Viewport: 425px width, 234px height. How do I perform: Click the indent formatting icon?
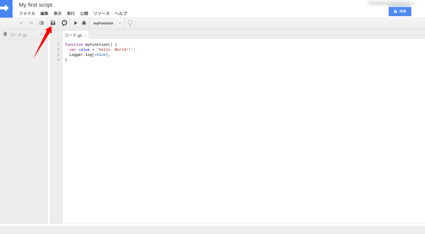[42, 23]
